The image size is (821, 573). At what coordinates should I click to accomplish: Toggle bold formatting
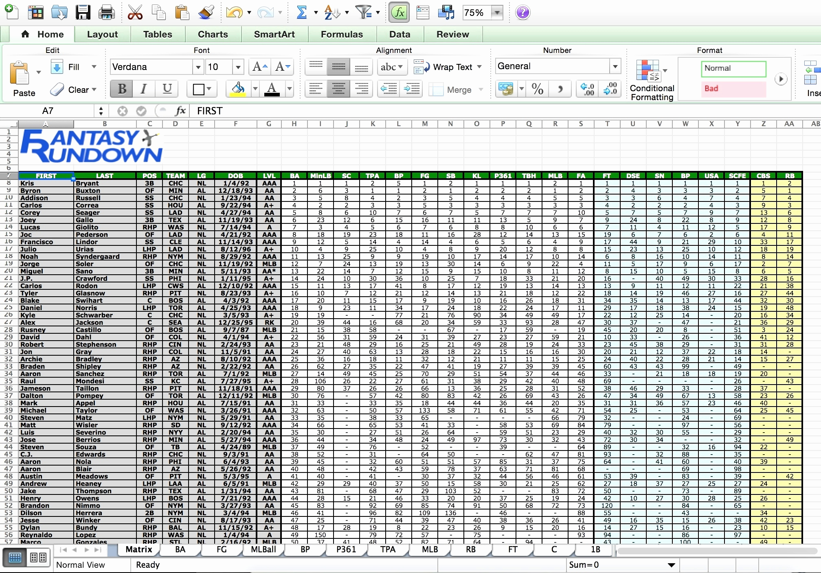tap(121, 89)
